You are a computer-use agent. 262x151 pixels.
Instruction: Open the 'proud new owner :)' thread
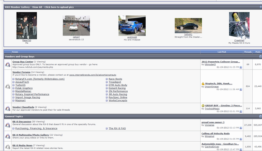[213, 122]
